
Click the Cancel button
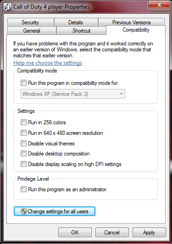click(x=112, y=233)
